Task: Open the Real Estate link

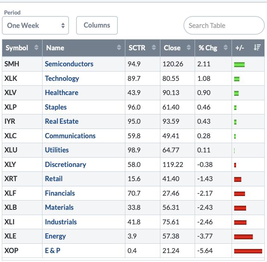Action: point(62,121)
